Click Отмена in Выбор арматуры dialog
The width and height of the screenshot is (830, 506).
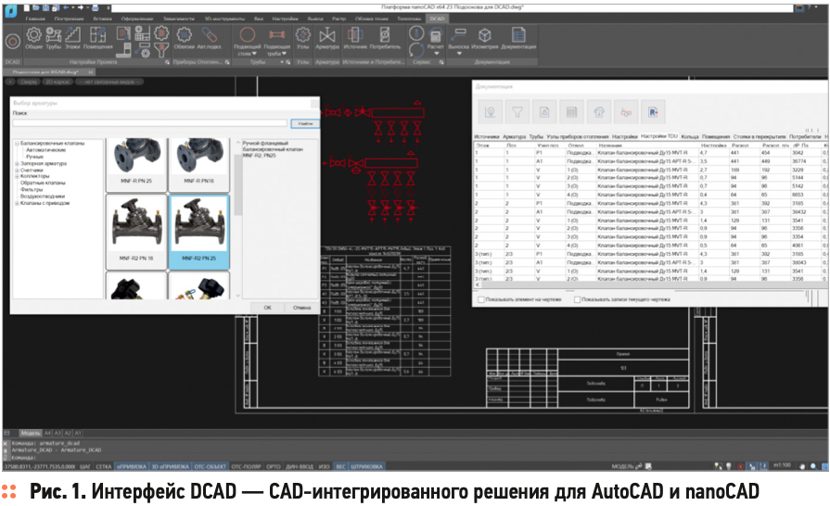pyautogui.click(x=301, y=308)
